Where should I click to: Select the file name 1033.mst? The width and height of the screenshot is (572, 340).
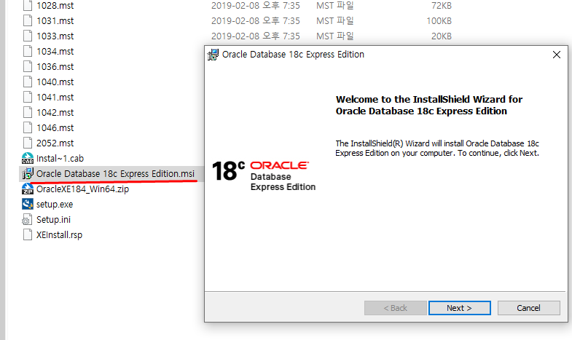[55, 36]
